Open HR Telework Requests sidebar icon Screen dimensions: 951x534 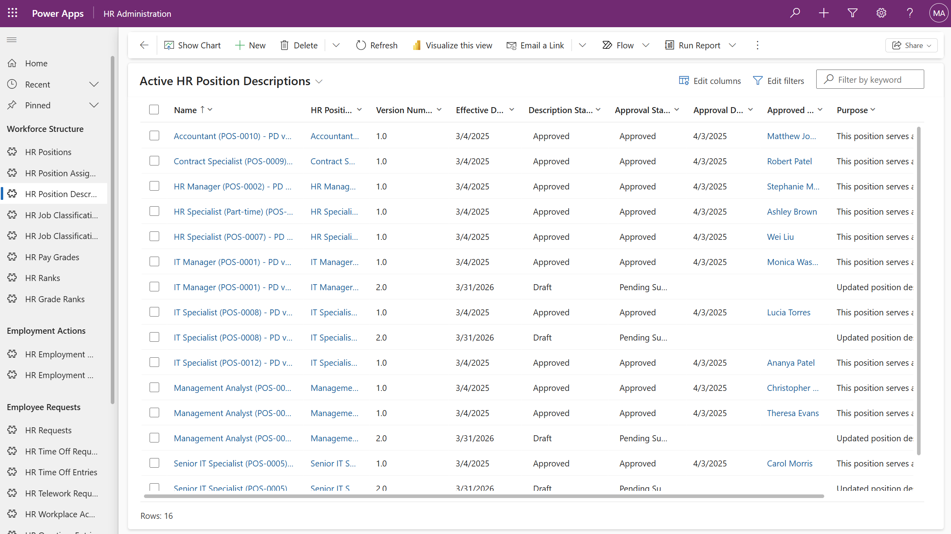click(12, 493)
